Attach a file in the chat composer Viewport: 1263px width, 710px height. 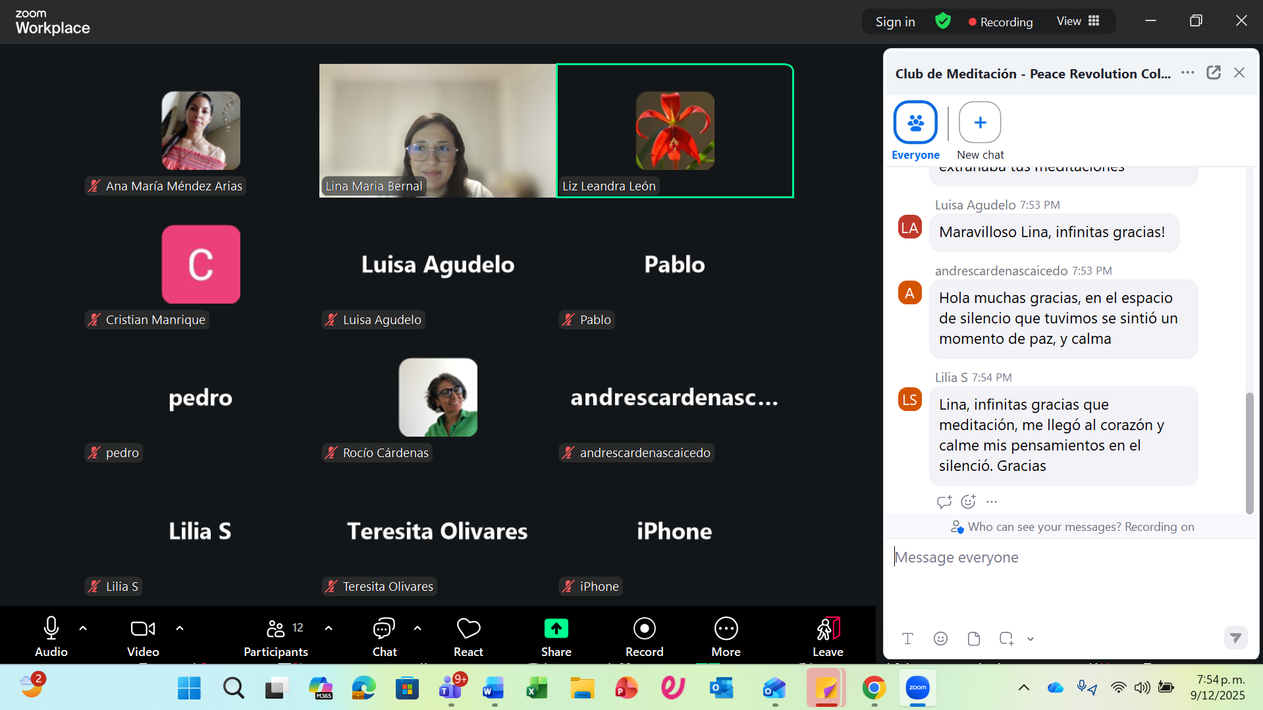click(x=973, y=638)
